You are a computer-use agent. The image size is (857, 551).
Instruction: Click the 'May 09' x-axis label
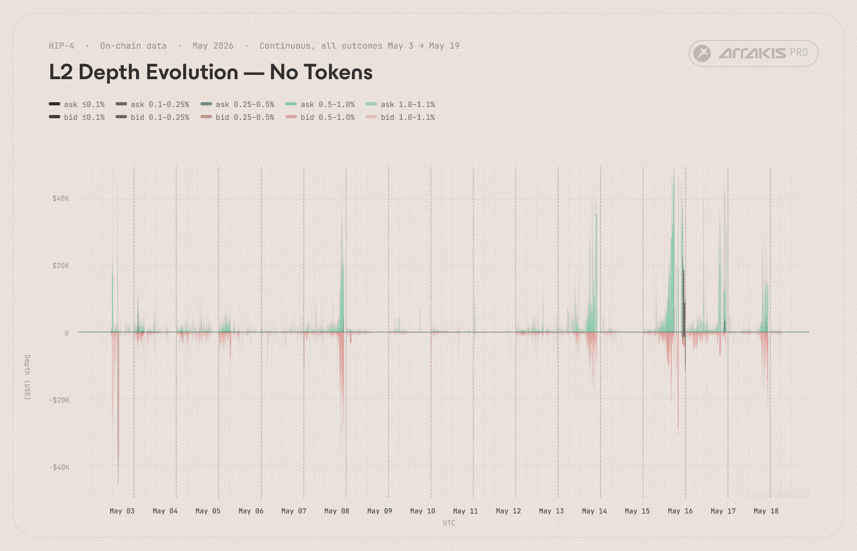(x=380, y=511)
